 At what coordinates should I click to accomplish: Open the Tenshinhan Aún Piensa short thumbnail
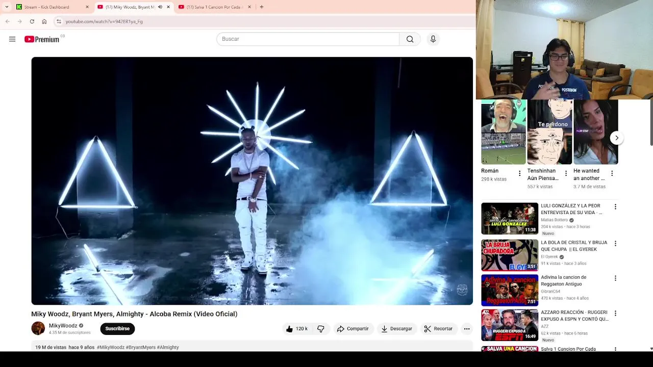click(549, 132)
